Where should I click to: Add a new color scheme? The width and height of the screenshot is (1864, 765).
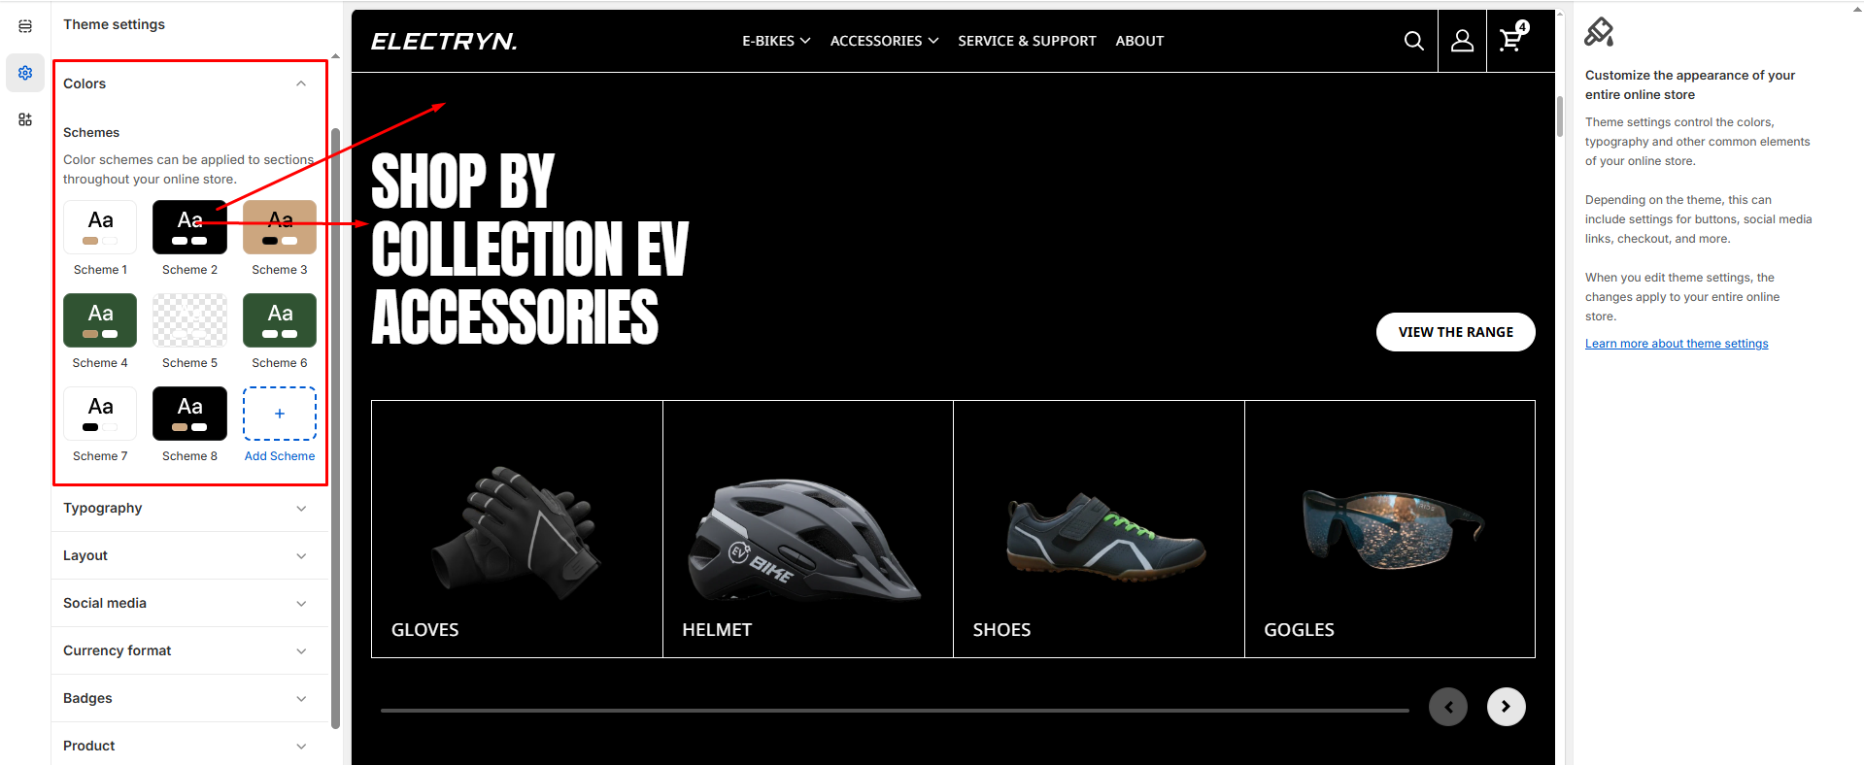pyautogui.click(x=280, y=414)
